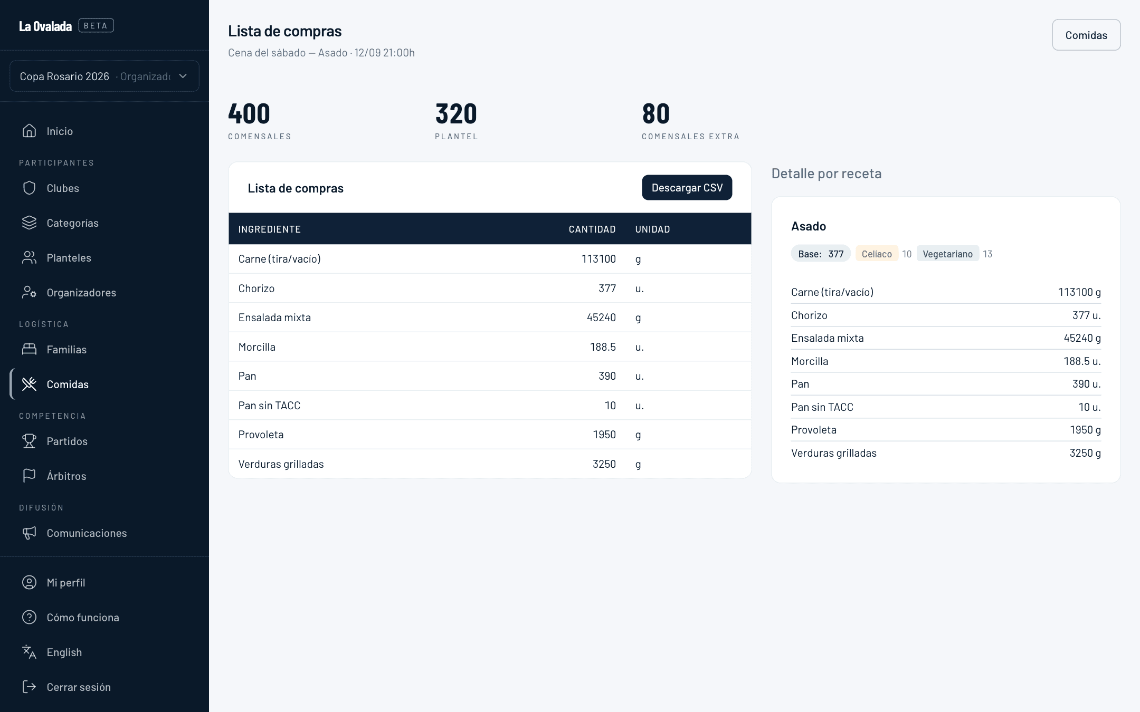Click the Cómo funciona help icon
The image size is (1140, 712).
click(29, 617)
